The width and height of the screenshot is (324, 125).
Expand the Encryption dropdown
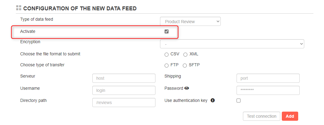(232, 44)
